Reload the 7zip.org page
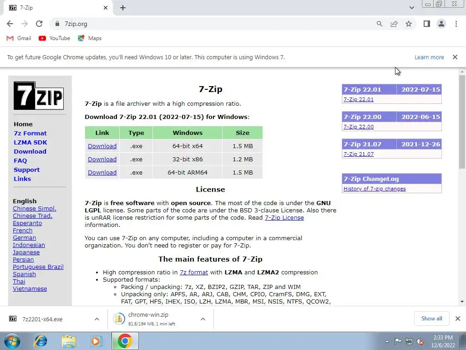 pyautogui.click(x=39, y=24)
